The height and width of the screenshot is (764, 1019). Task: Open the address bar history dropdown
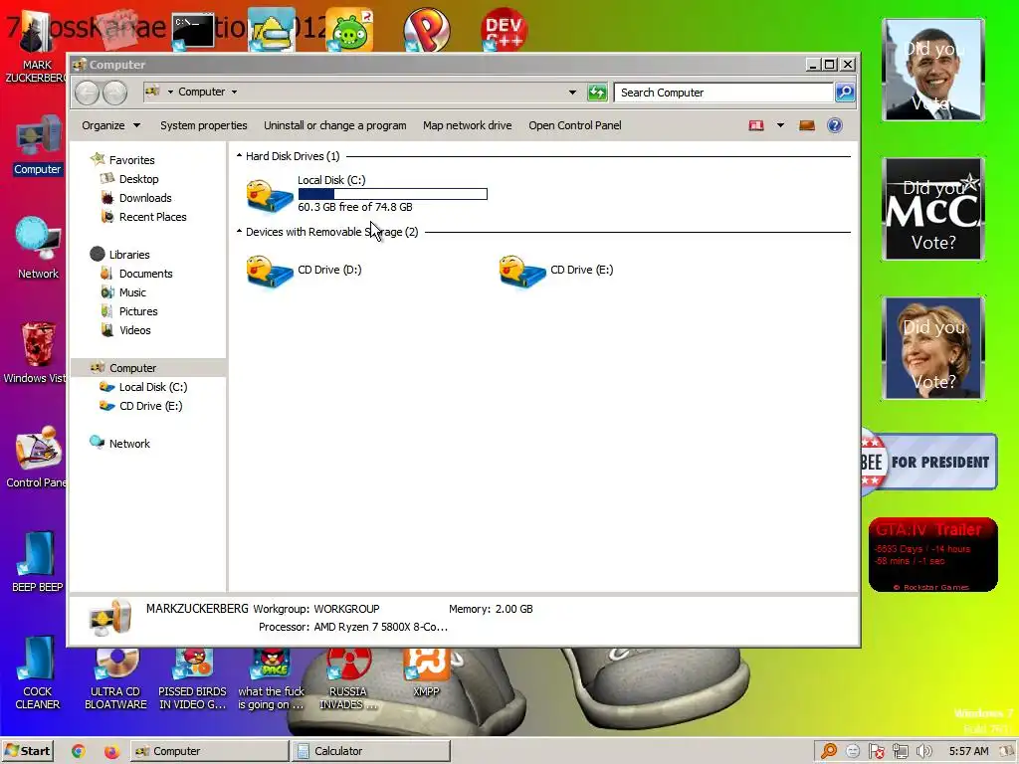(x=572, y=93)
